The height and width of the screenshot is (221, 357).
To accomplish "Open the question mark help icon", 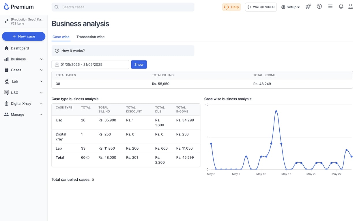I will point(319,6).
